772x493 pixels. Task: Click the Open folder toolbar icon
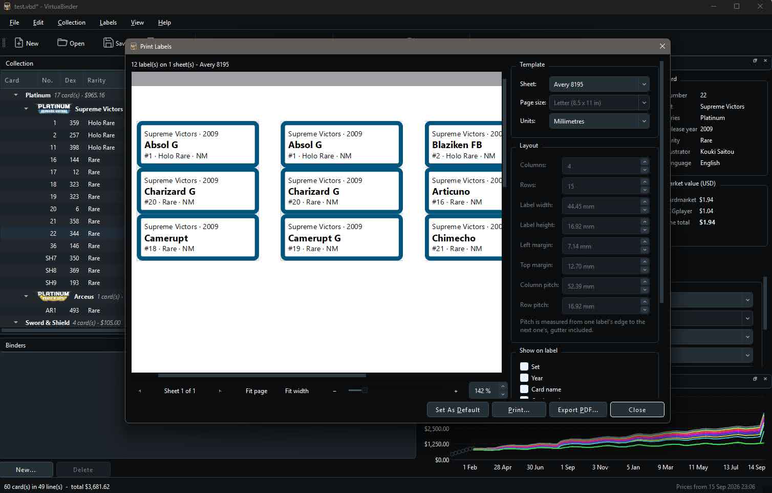point(62,43)
